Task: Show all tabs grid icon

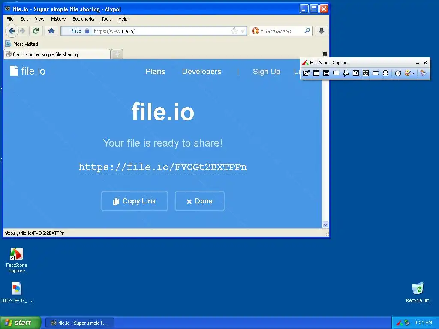Action: (x=325, y=54)
